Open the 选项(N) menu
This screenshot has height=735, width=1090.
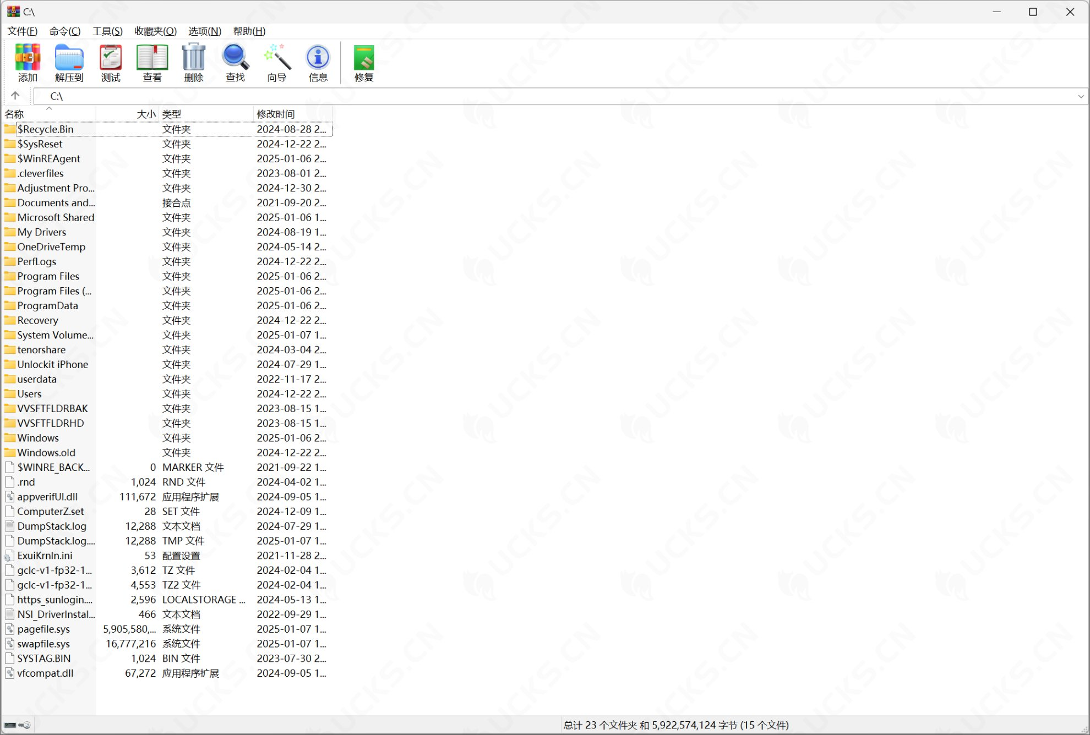pyautogui.click(x=205, y=31)
